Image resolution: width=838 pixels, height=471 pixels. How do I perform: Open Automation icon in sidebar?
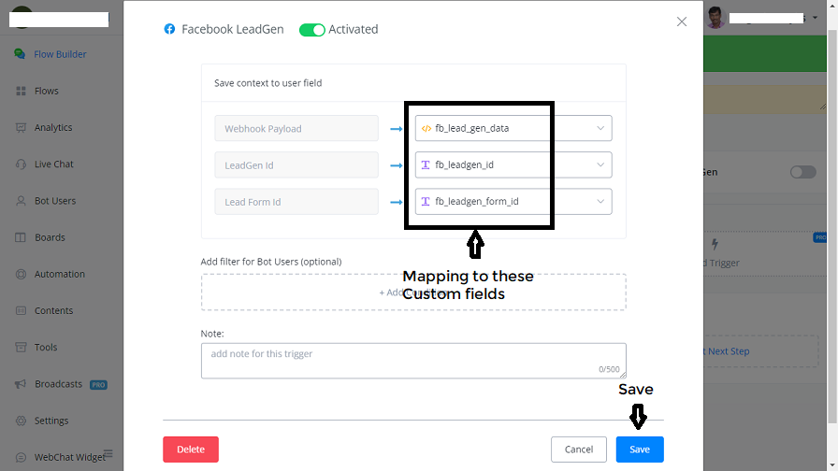click(x=21, y=274)
